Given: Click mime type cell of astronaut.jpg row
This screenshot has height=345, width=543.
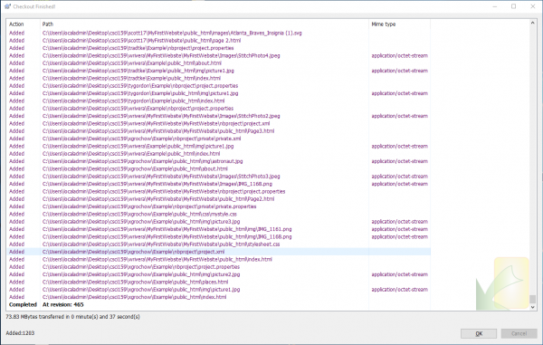Looking at the screenshot, I should [400, 161].
